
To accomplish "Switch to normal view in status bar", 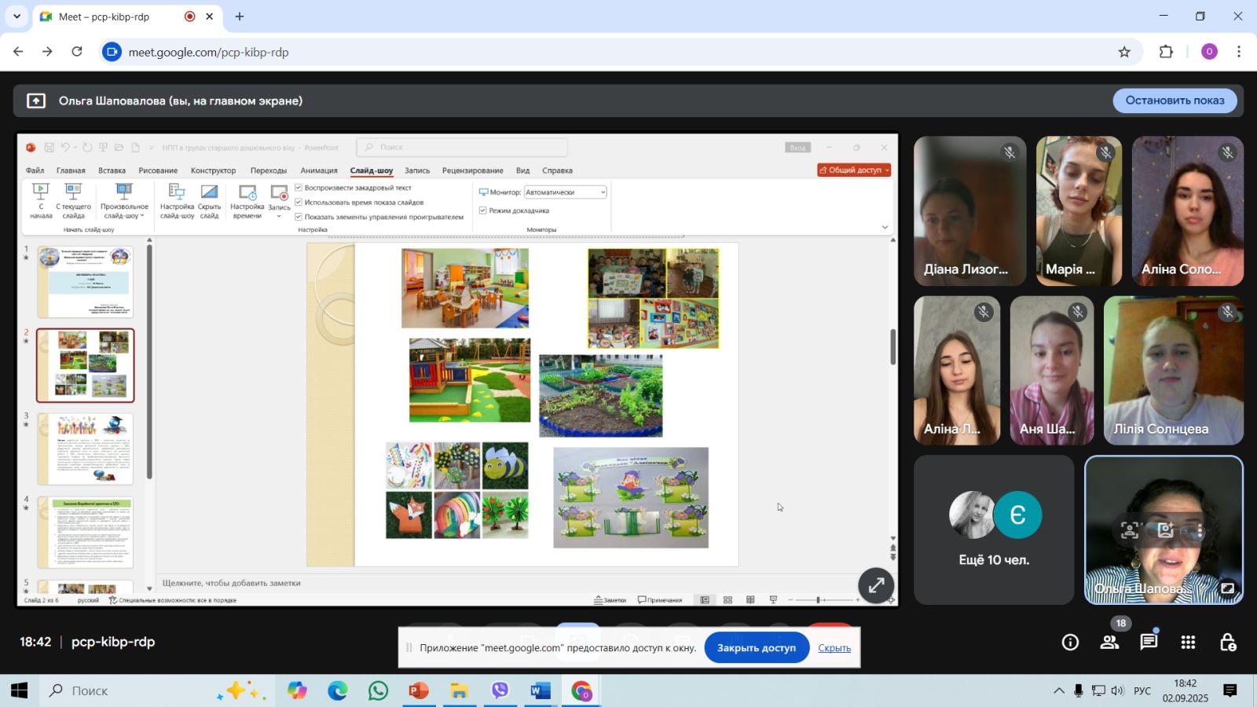I will coord(705,600).
